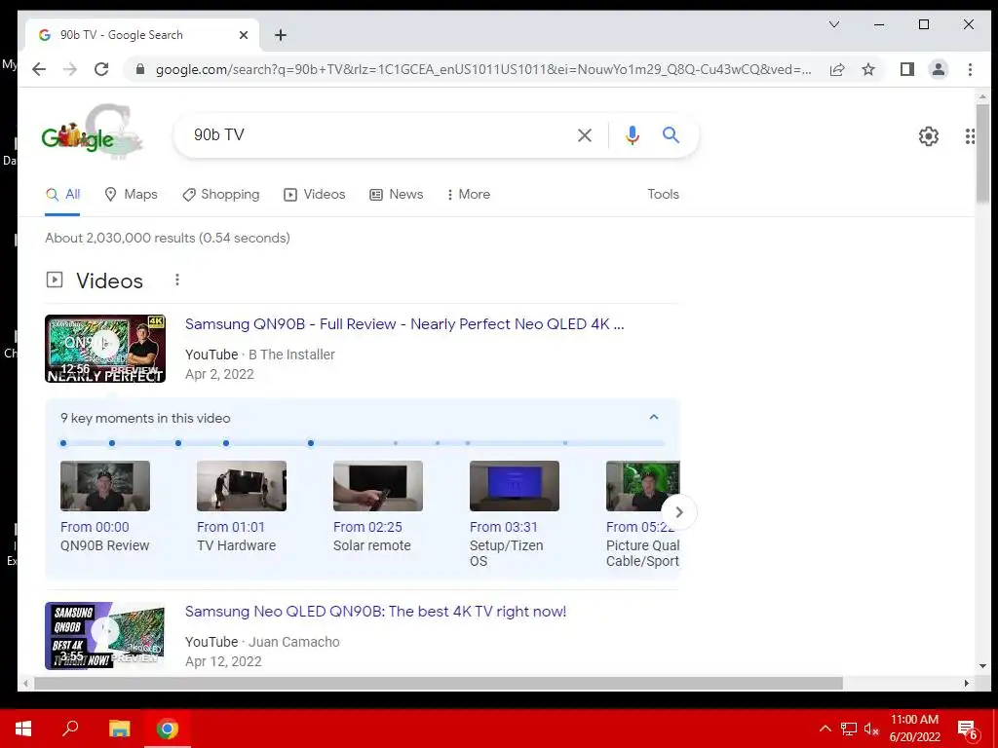
Task: Switch to Shopping results
Action: coord(221,195)
